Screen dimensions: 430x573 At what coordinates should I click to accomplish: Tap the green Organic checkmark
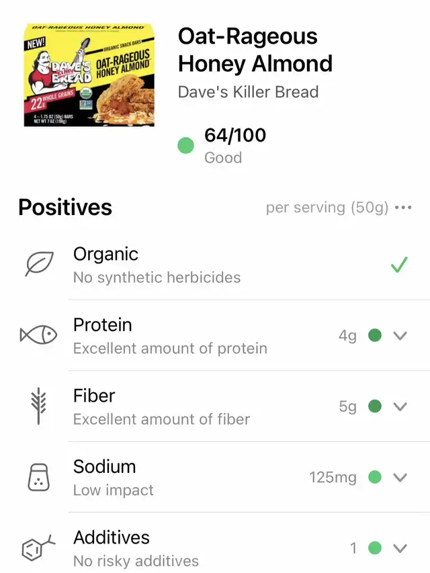[399, 265]
